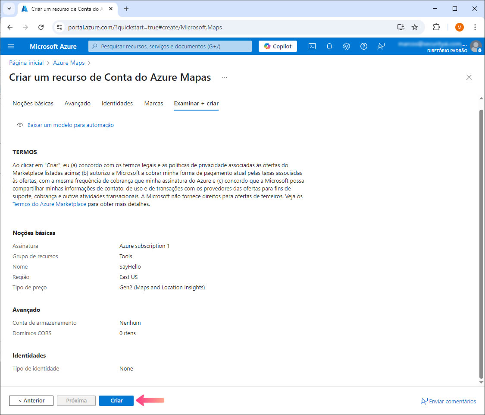Viewport: 485px width, 415px height.
Task: Click the address bar URL
Action: pyautogui.click(x=145, y=27)
